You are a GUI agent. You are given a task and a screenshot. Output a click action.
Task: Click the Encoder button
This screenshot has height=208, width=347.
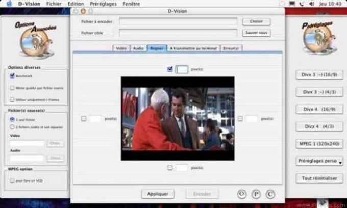[202, 194]
